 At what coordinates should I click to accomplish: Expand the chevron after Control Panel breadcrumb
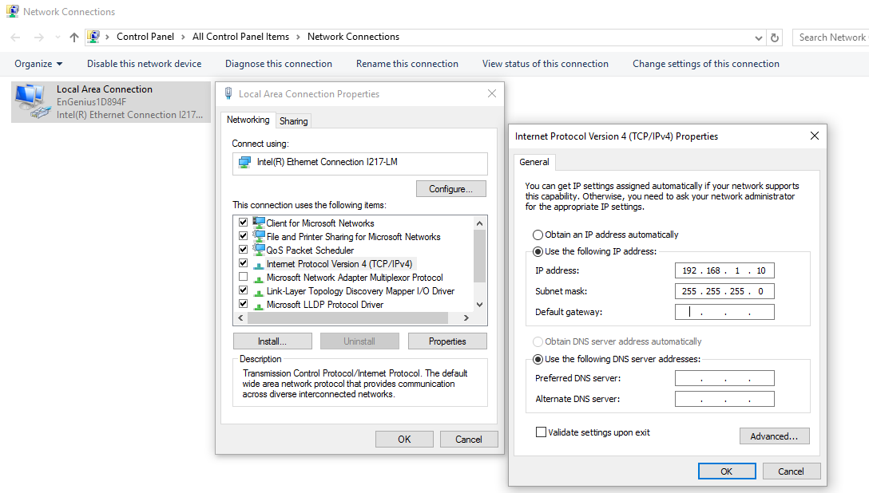183,37
